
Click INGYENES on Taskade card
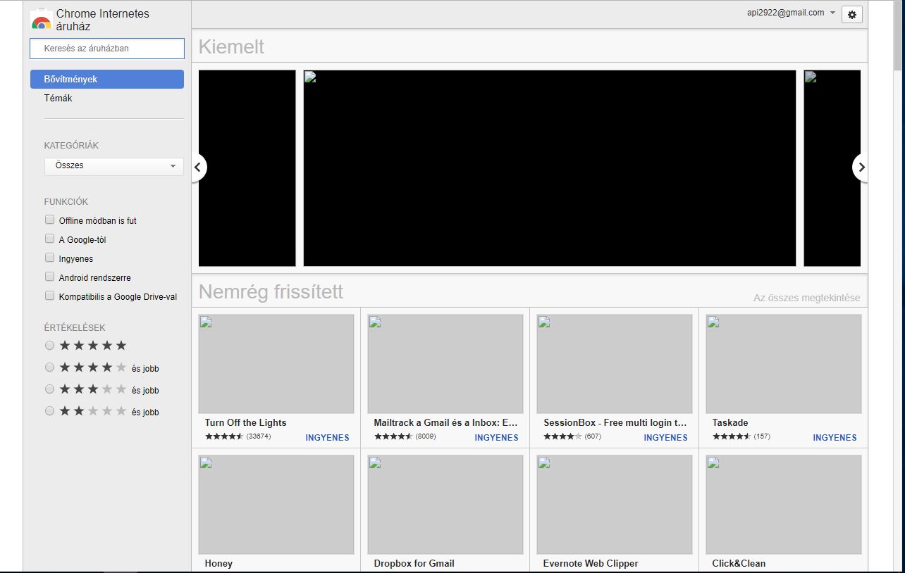pyautogui.click(x=835, y=438)
